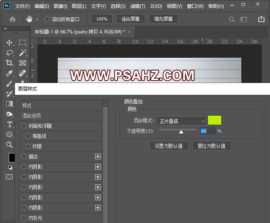Select the Crop tool

9,63
